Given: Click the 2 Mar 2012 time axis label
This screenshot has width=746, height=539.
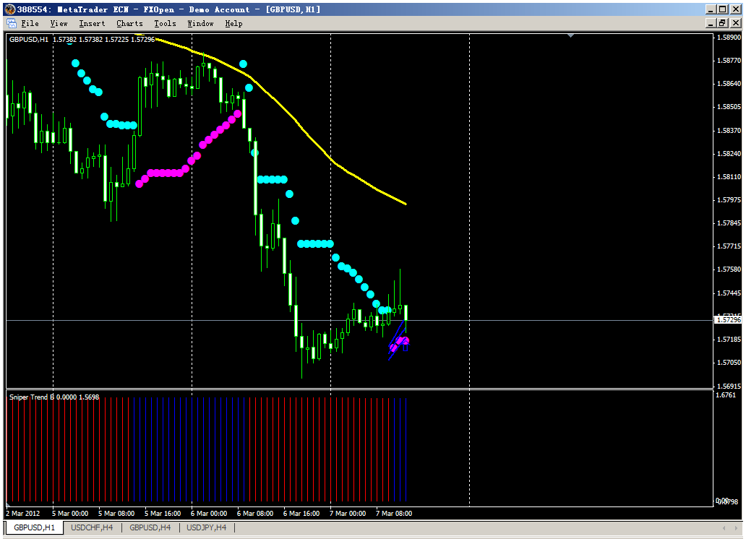Looking at the screenshot, I should [23, 514].
